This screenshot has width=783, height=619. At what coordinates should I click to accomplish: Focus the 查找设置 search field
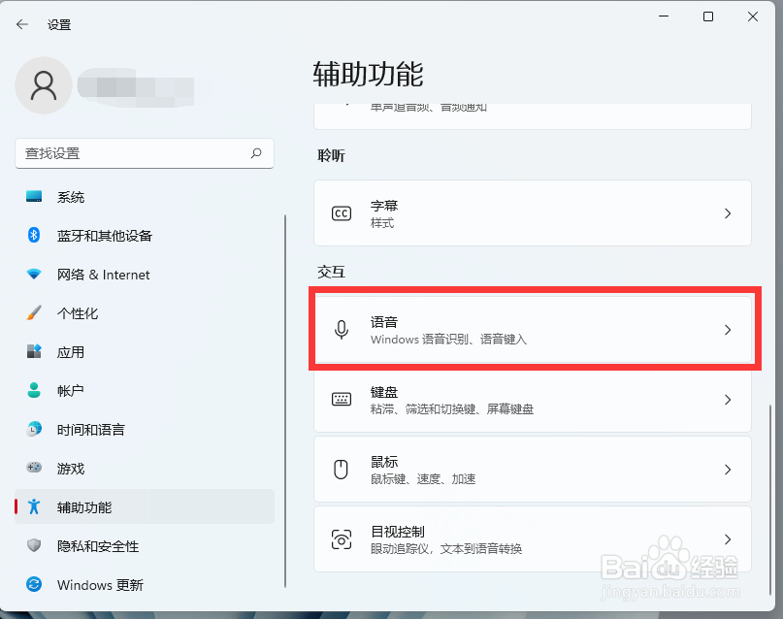pos(145,153)
